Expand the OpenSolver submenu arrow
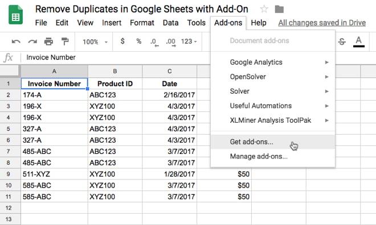The image size is (376, 225). click(326, 77)
